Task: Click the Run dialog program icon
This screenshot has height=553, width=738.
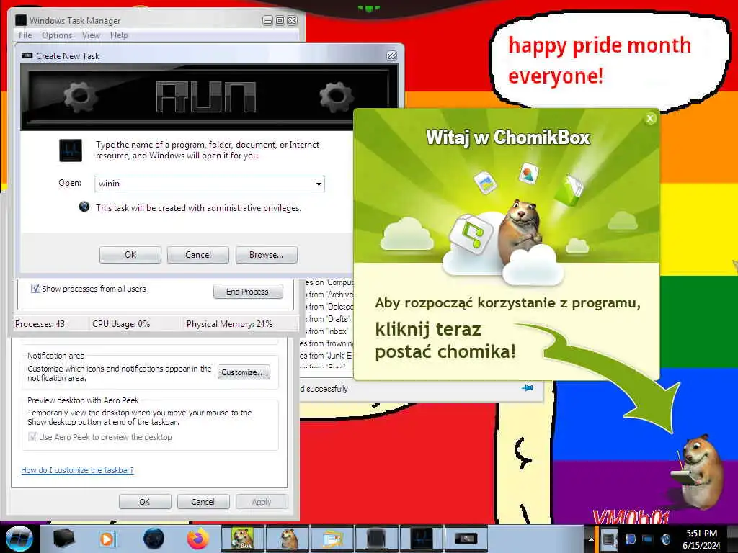Action: 71,150
